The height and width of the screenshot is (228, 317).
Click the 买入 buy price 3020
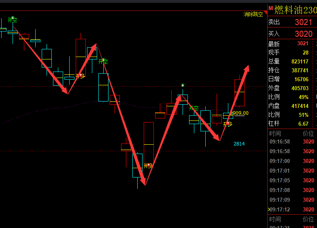click(303, 34)
